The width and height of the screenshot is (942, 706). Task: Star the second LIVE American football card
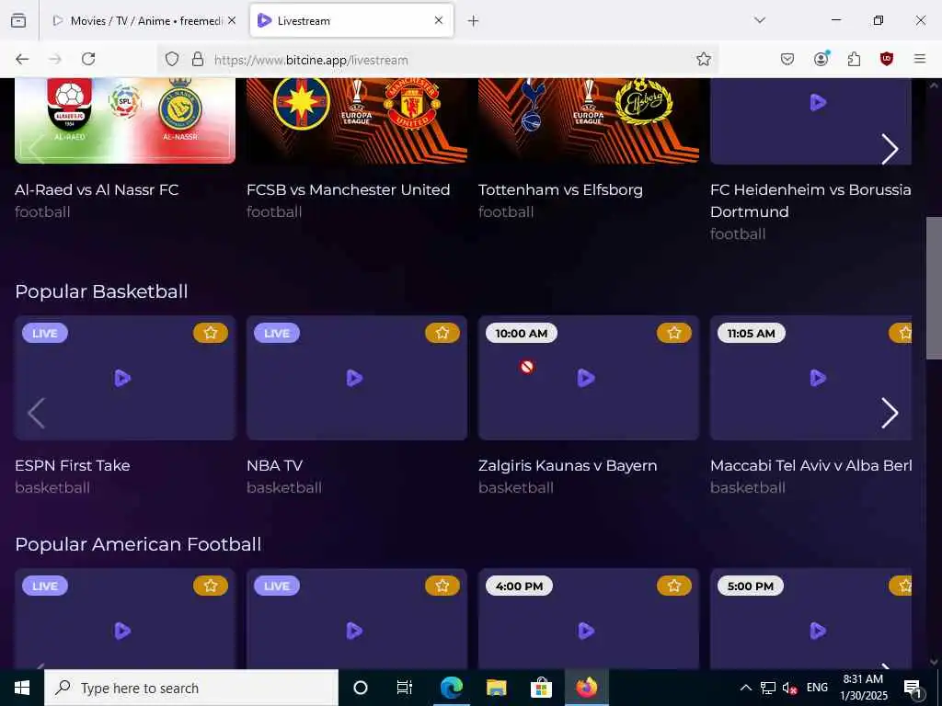pos(442,586)
